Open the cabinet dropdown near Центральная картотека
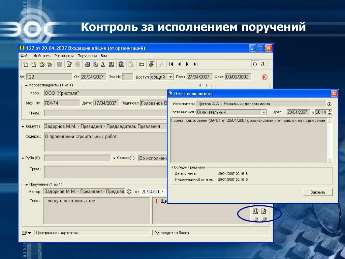This screenshot has width=345, height=259. (x=29, y=233)
